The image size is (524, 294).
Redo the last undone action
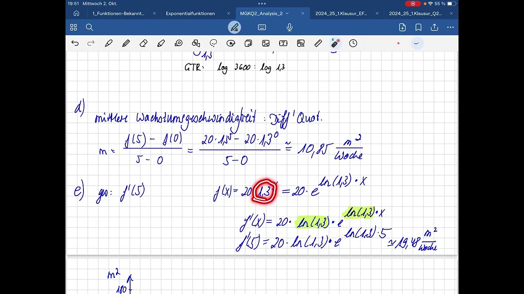[x=91, y=43]
